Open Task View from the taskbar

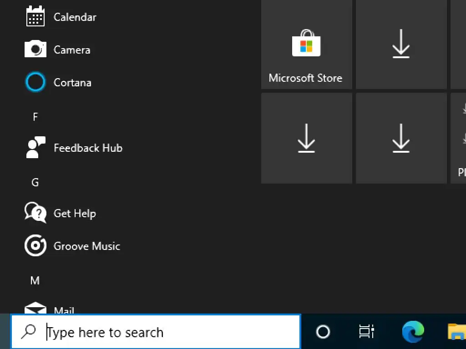pyautogui.click(x=366, y=332)
